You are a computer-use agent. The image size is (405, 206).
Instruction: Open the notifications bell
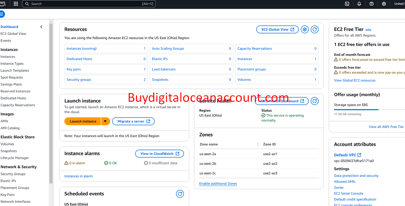tap(359, 4)
